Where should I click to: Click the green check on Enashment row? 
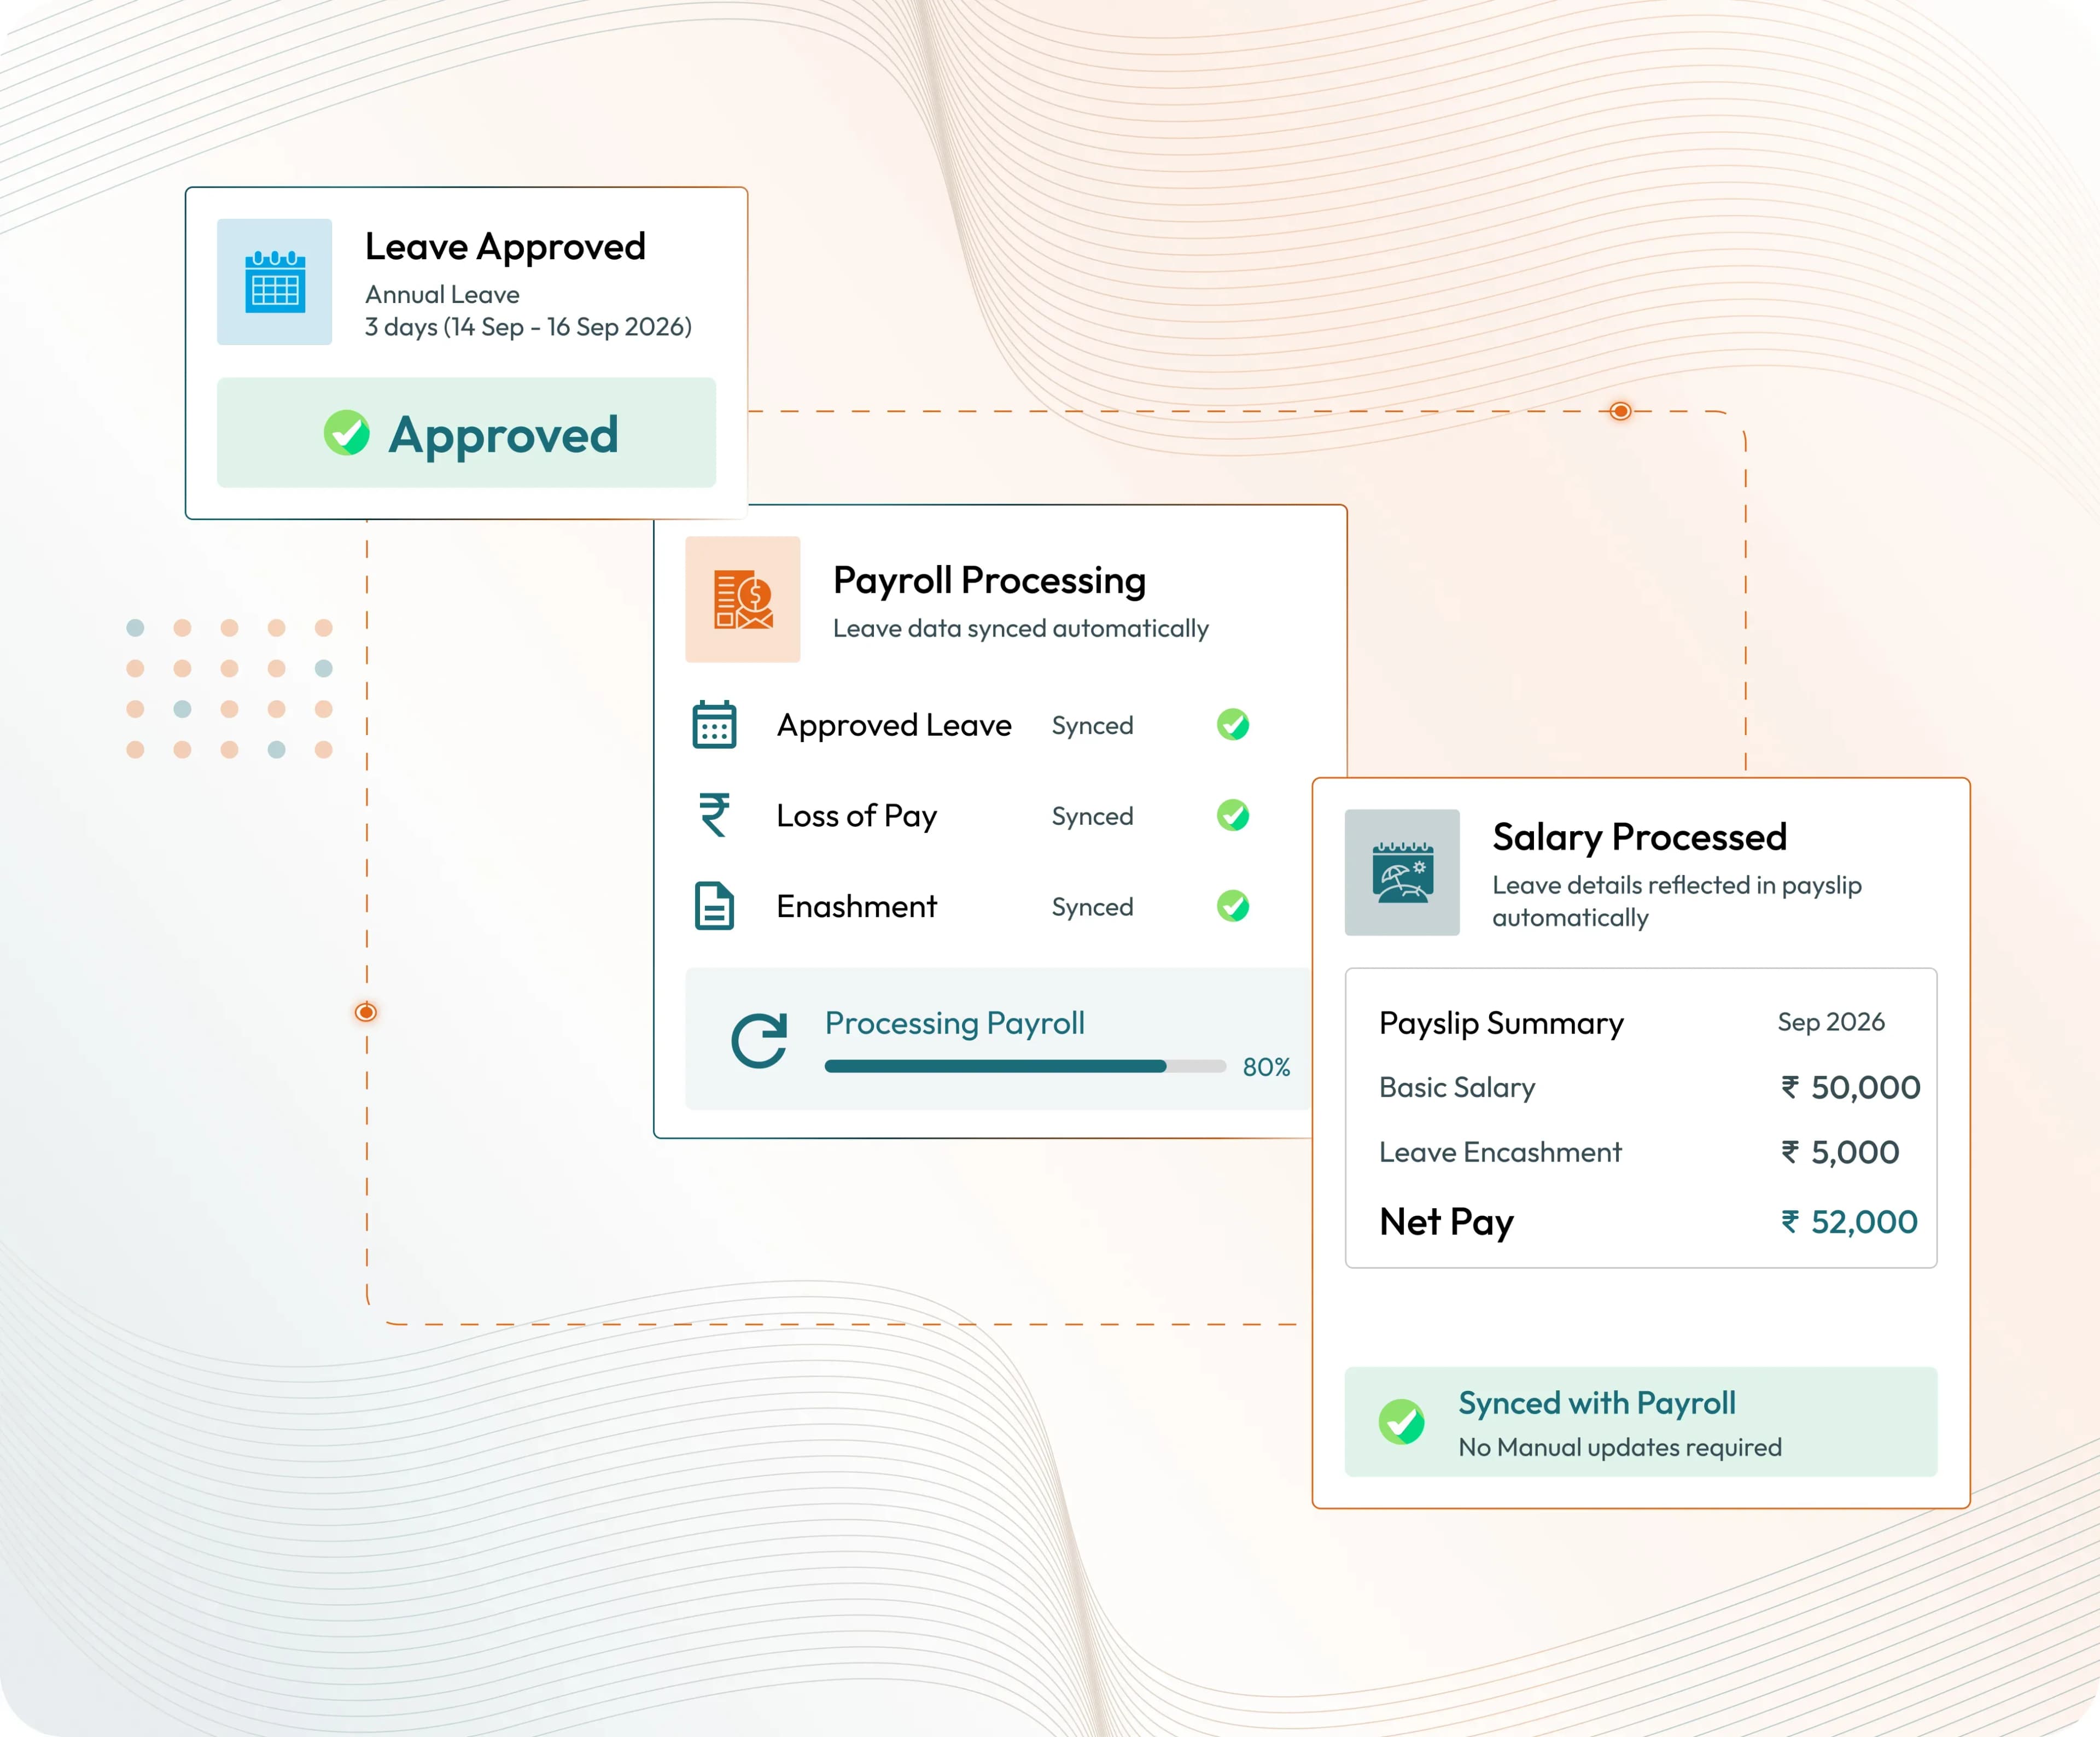[1233, 906]
